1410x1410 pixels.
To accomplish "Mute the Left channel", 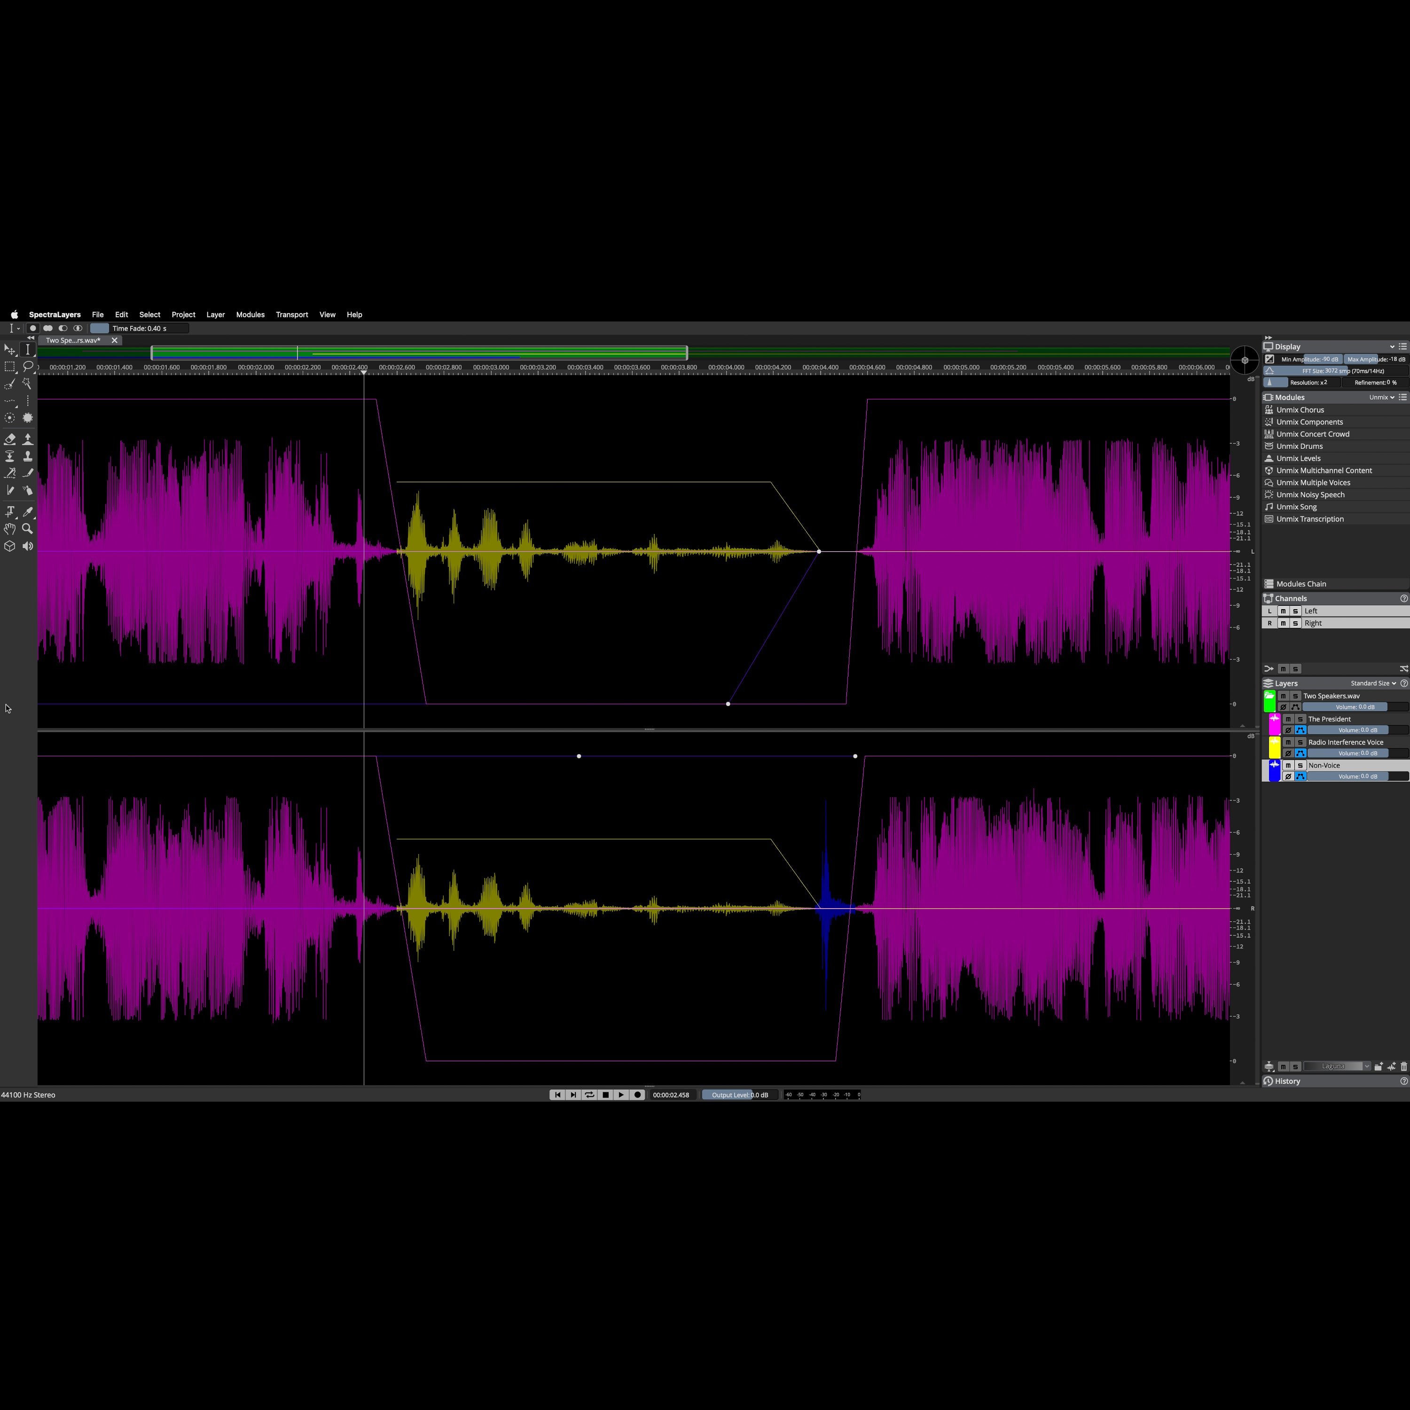I will tap(1283, 611).
